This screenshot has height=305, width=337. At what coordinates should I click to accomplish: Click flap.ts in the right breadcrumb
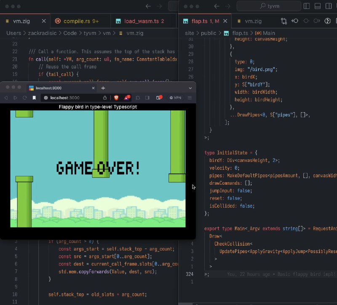click(240, 33)
